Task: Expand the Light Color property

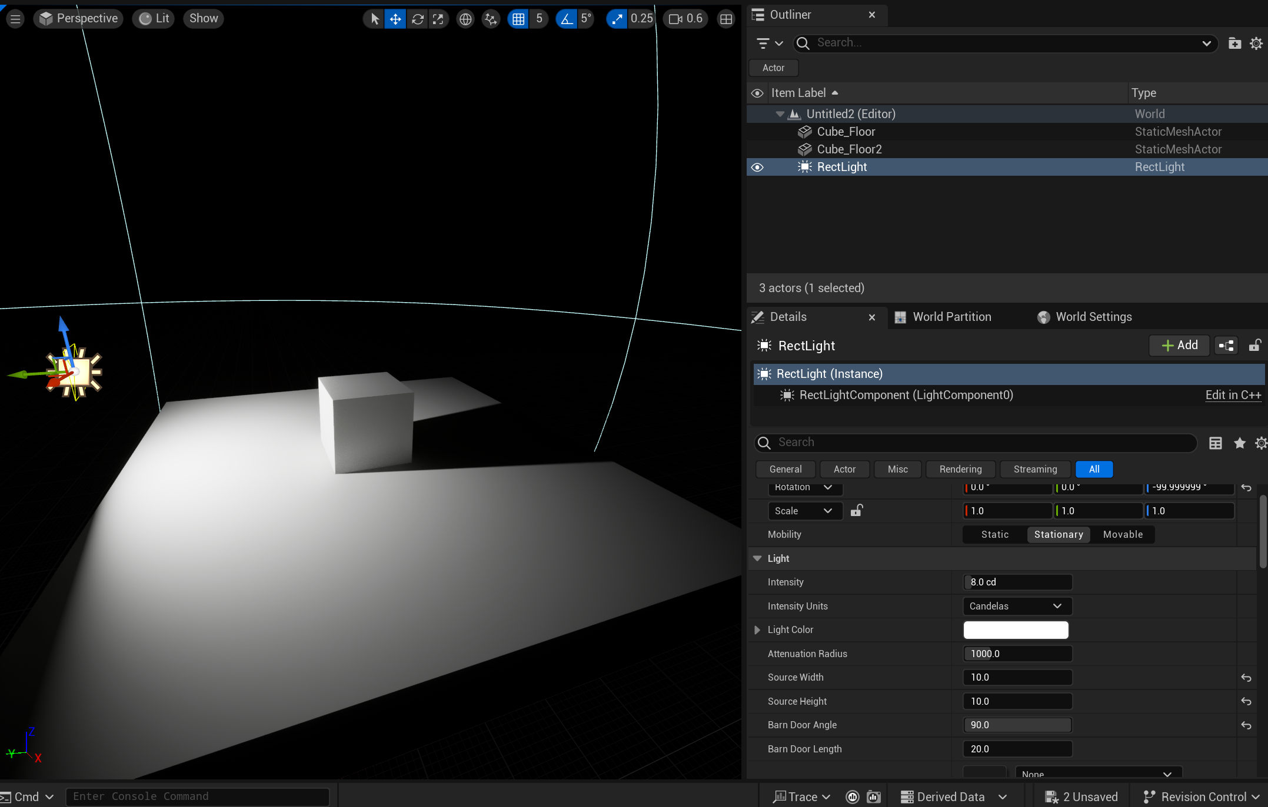Action: click(757, 630)
